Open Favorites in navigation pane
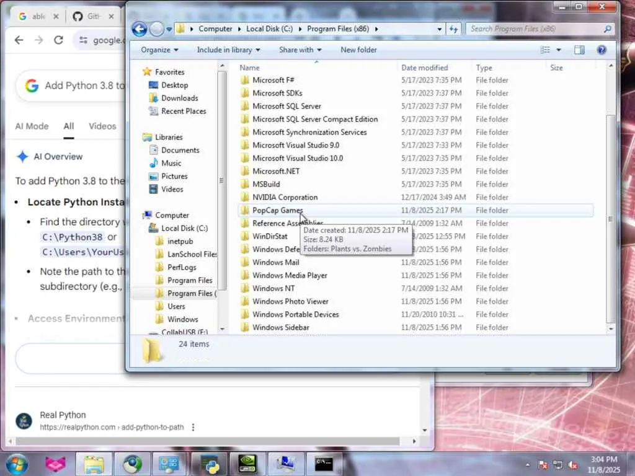The image size is (635, 476). pos(169,72)
